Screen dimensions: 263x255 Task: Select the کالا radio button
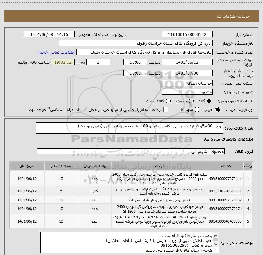[x=209, y=101]
